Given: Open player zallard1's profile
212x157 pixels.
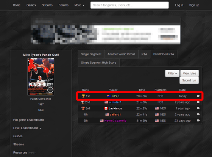Looking at the screenshot, I should (x=115, y=115).
